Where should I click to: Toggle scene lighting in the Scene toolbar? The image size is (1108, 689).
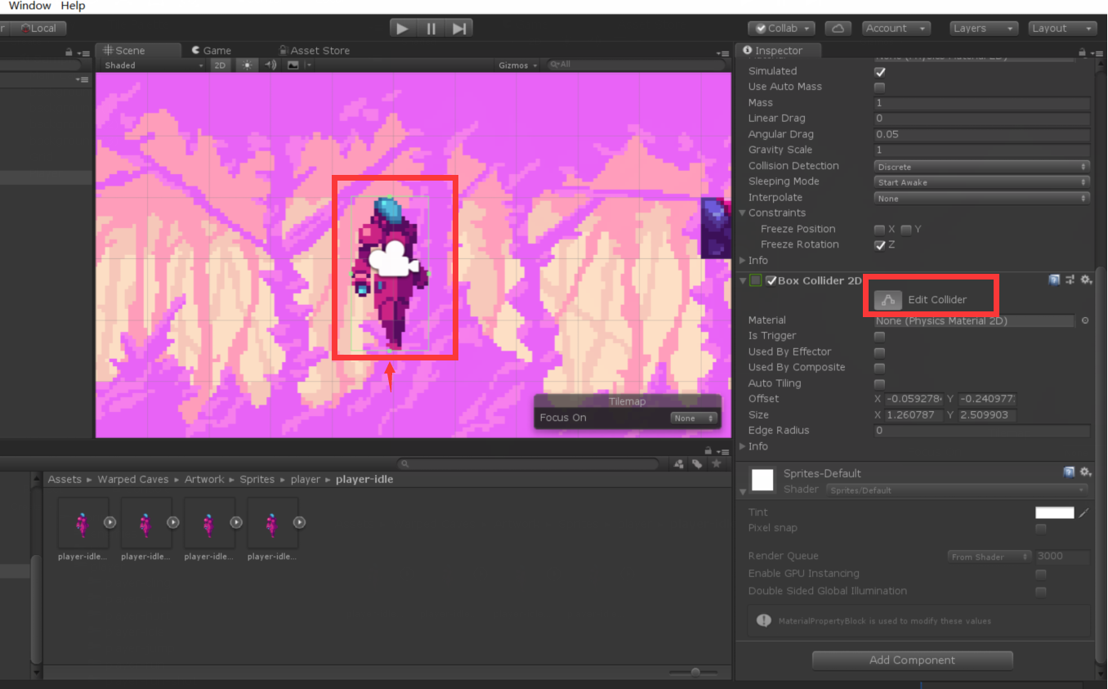[x=247, y=65]
